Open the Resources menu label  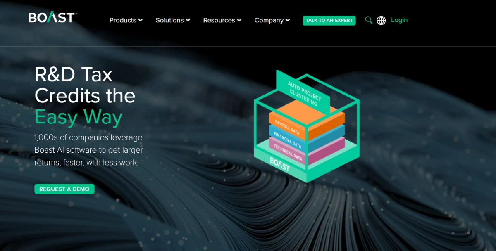point(219,20)
